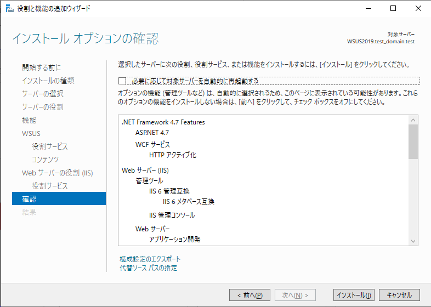This screenshot has width=431, height=307.
Task: Click the < 前へ(P) button
Action: point(249,295)
